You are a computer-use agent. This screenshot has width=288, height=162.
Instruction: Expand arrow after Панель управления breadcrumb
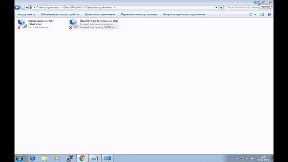click(61, 7)
